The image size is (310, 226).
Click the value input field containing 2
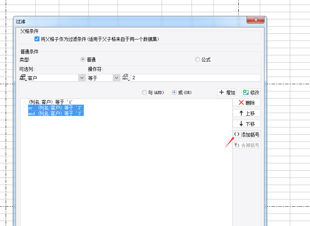[x=196, y=78]
